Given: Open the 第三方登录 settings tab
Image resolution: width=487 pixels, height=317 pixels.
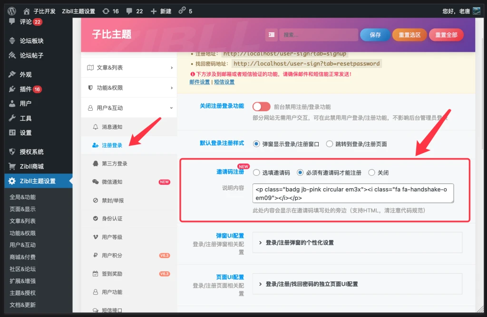Looking at the screenshot, I should [114, 163].
